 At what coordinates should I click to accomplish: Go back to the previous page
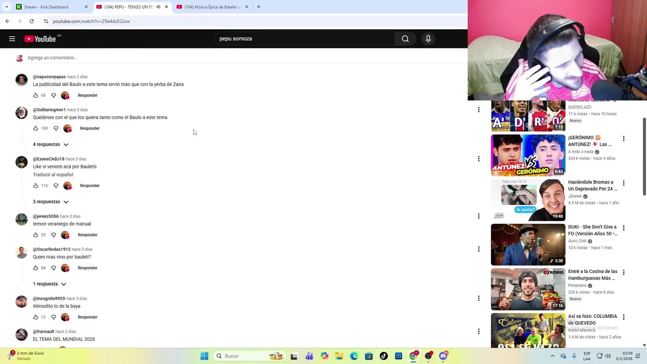(7, 21)
